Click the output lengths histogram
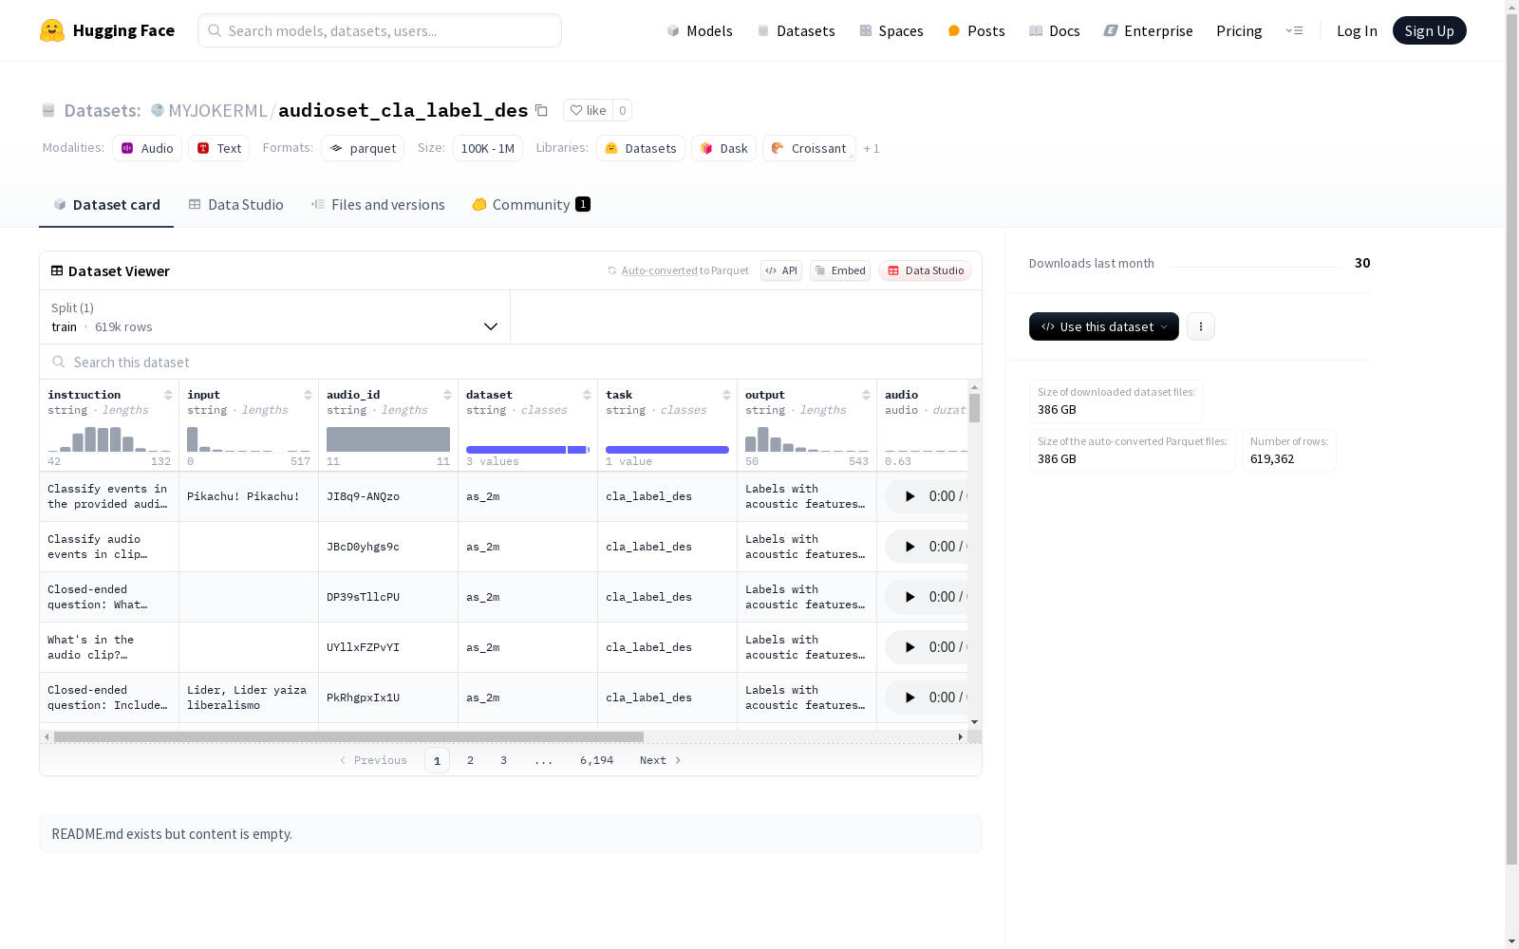The width and height of the screenshot is (1519, 949). click(x=807, y=438)
